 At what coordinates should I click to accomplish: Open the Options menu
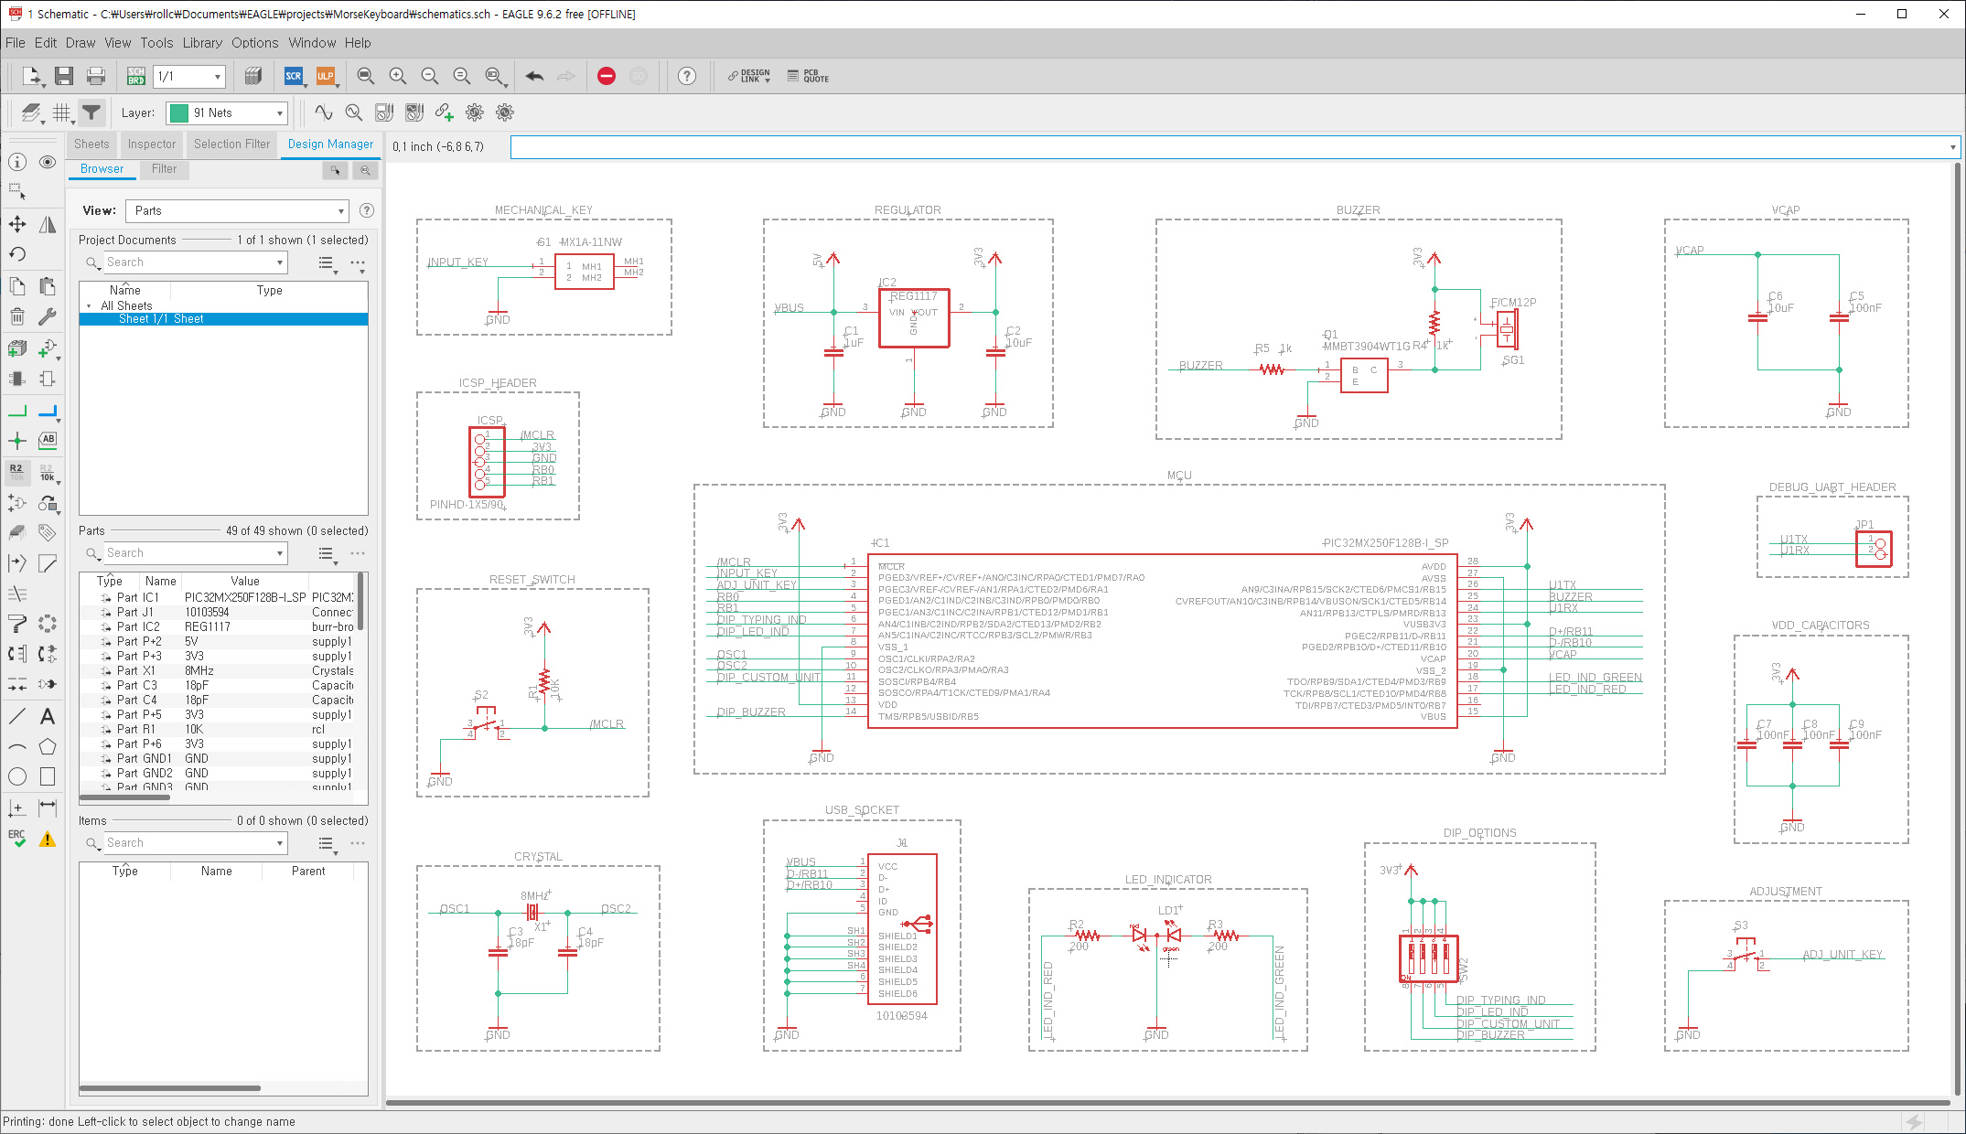click(254, 42)
